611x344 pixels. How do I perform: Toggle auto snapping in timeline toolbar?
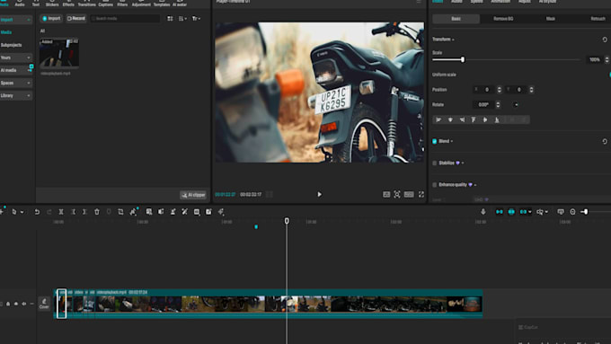[x=511, y=212]
